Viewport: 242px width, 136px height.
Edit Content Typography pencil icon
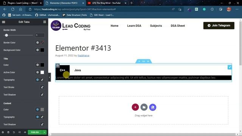coord(42,117)
